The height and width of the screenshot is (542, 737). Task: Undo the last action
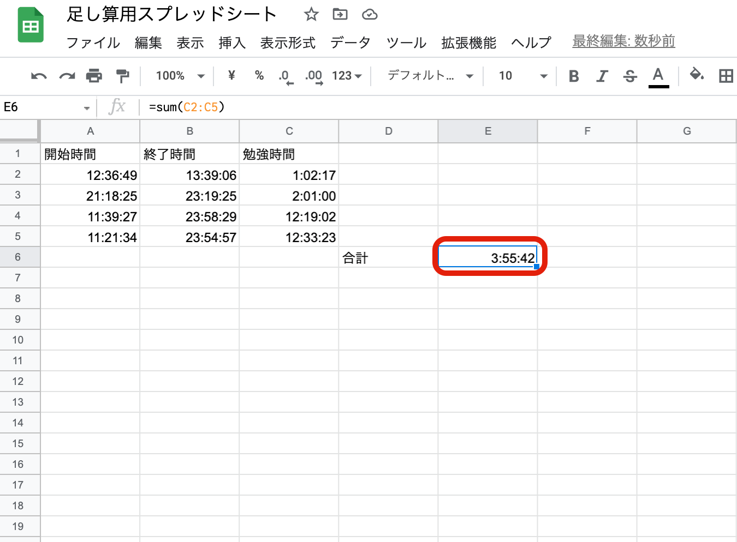coord(39,76)
